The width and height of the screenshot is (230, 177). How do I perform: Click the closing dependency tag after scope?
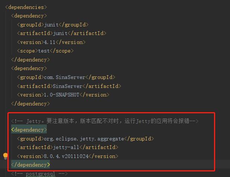coord(30,60)
